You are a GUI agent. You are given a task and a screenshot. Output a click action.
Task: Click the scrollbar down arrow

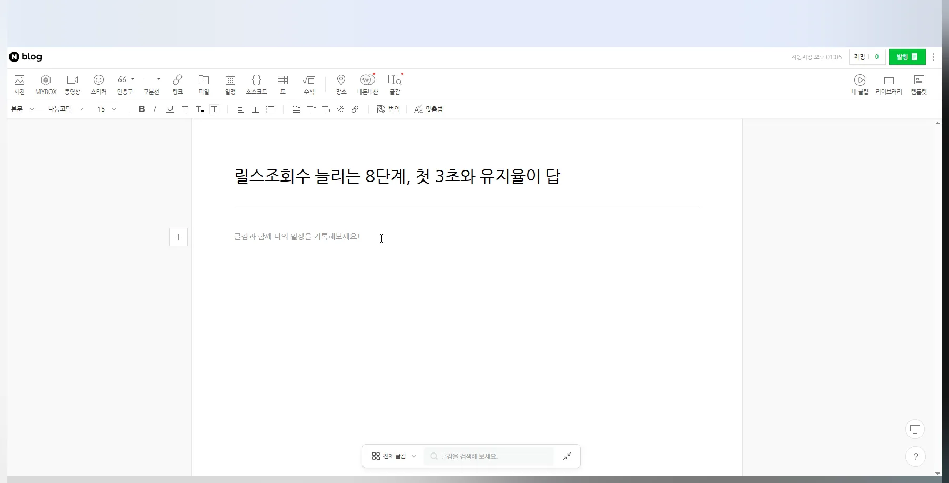(937, 473)
